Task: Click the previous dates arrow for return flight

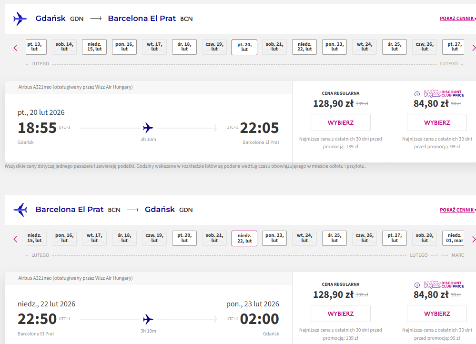Action: click(15, 239)
